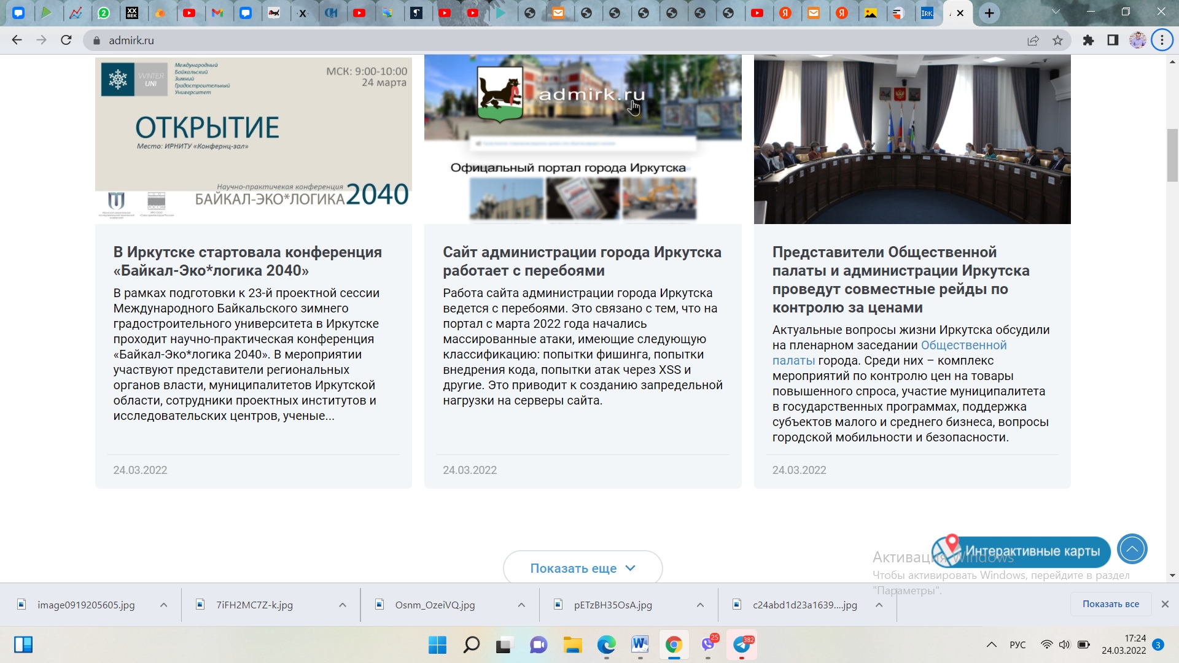Bookmark this page with the star icon

click(1057, 41)
